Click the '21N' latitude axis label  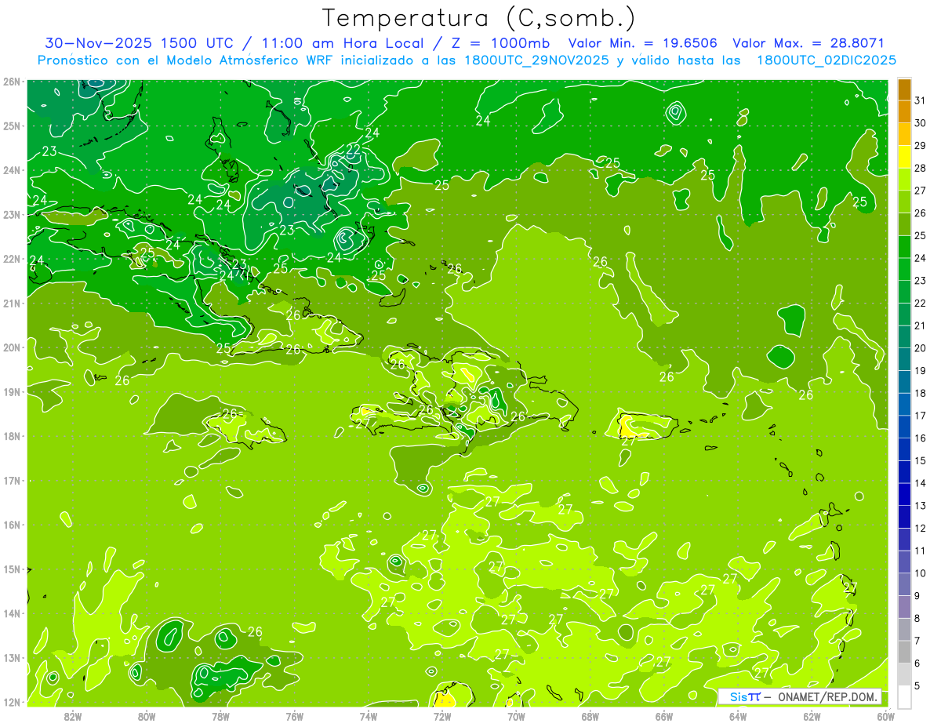(x=11, y=304)
